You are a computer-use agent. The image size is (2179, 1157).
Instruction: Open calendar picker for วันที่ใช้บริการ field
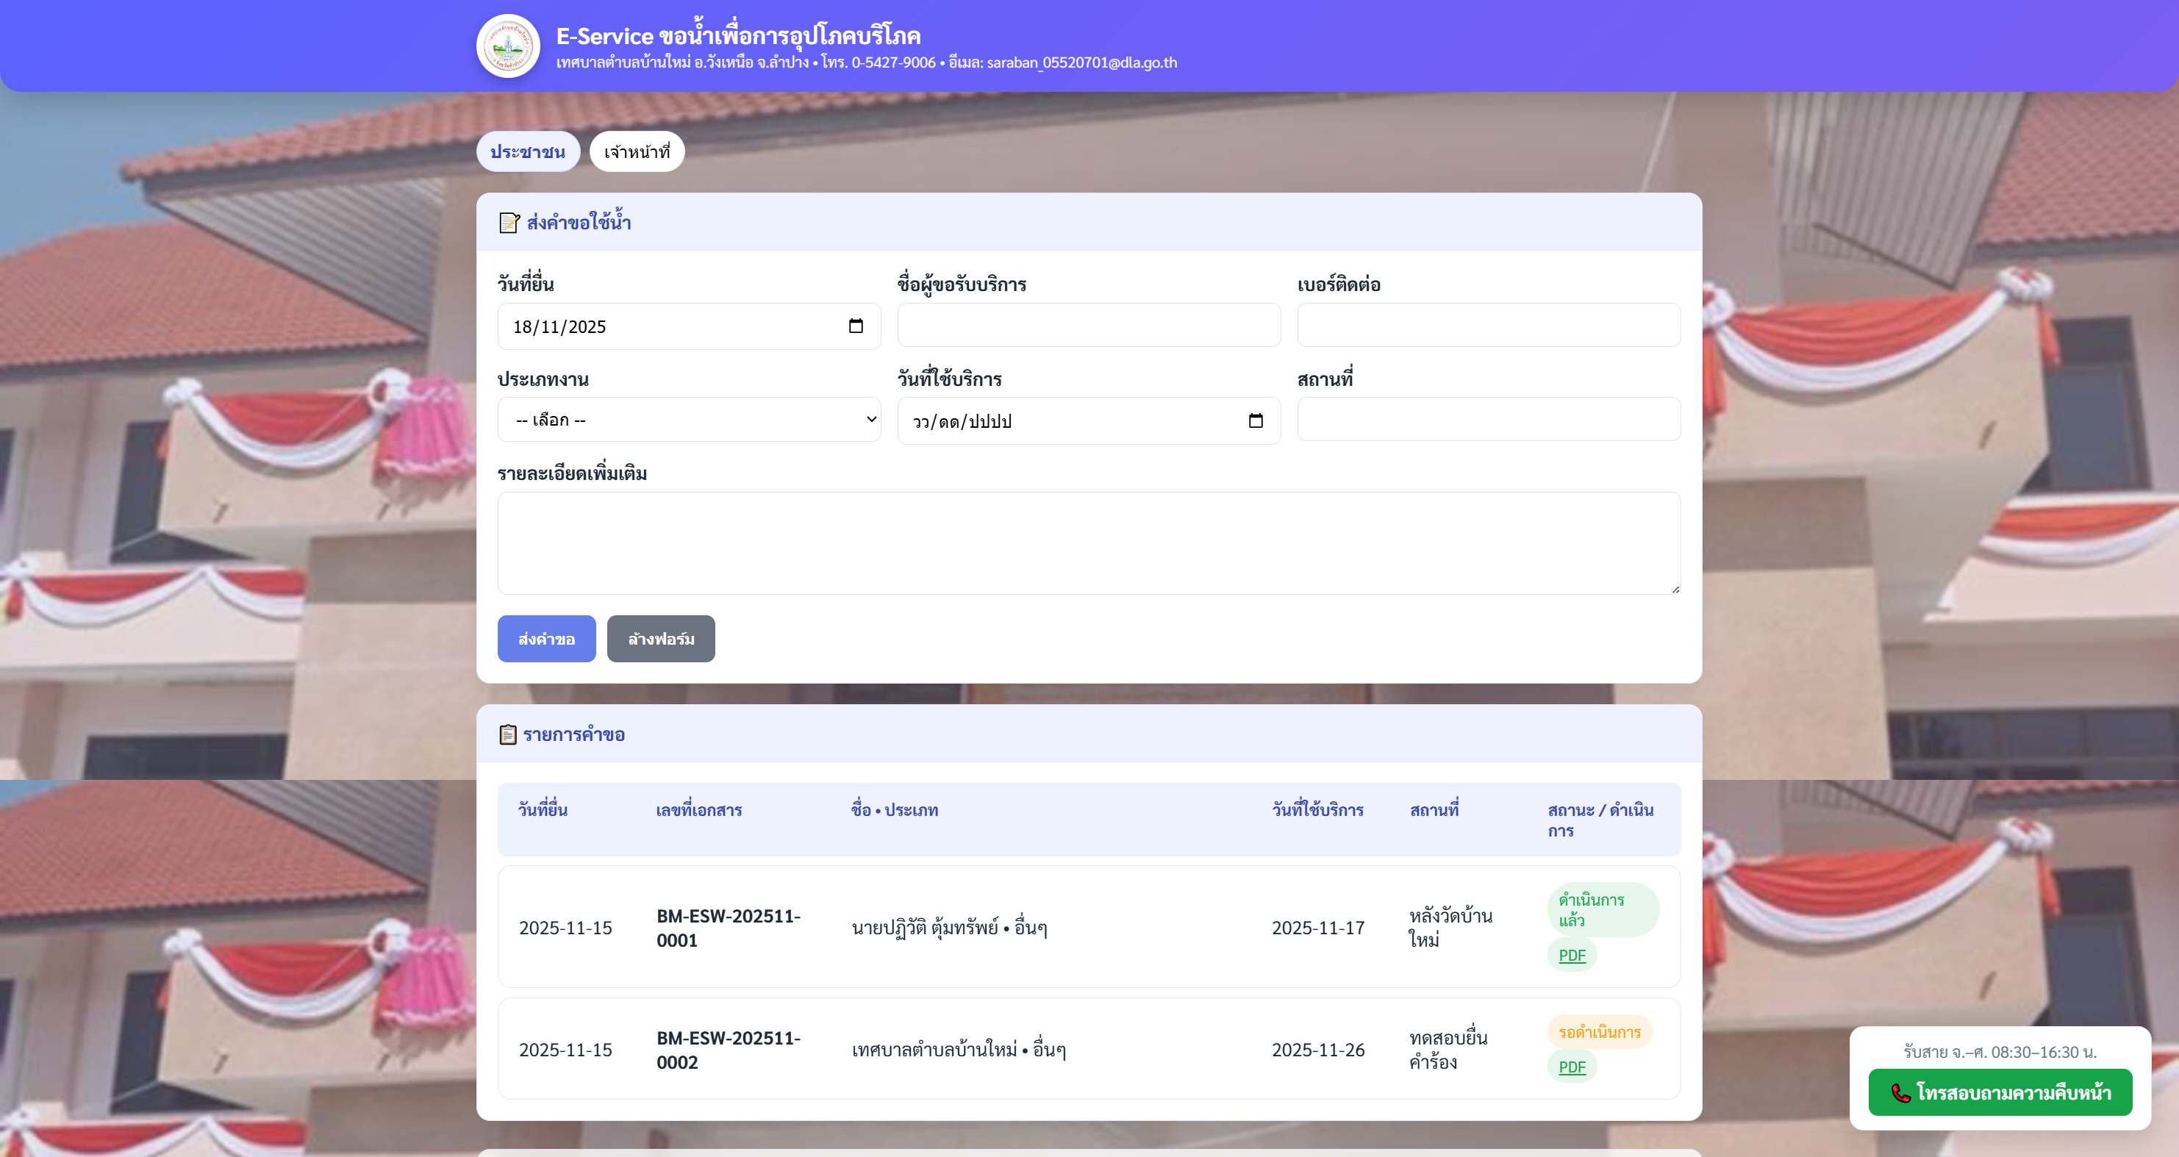click(x=1256, y=421)
